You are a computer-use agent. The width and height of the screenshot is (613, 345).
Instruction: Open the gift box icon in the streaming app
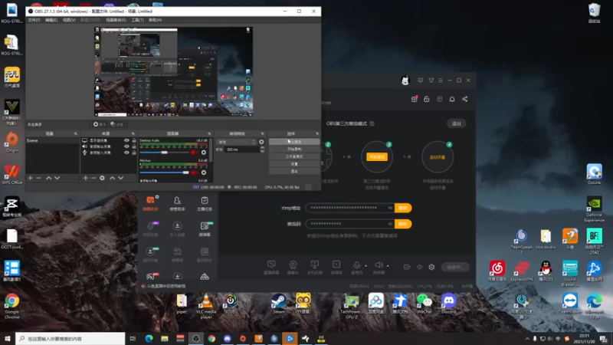(414, 100)
